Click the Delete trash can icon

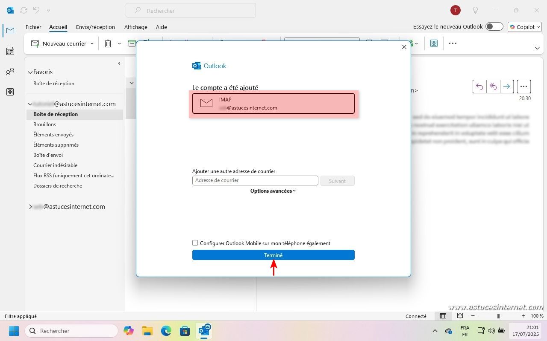point(108,43)
